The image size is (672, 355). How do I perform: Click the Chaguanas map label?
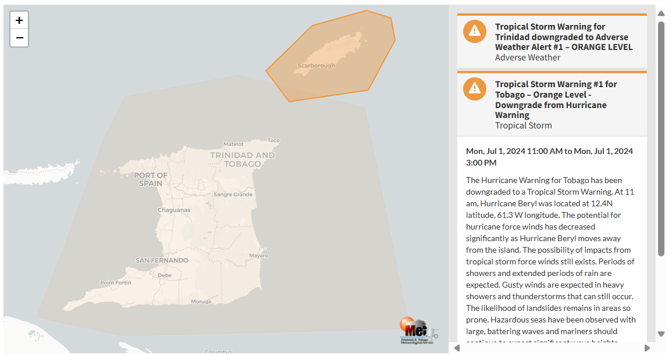point(173,210)
